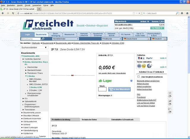This screenshot has width=190, height=139.
Task: Click the Facebook share icon
Action: [x=170, y=93]
